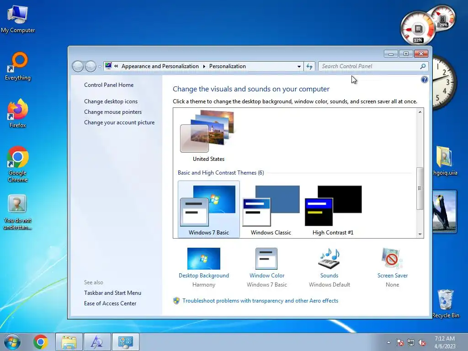Go back with the Back arrow button
Viewport: 468px width, 351px height.
tap(78, 66)
